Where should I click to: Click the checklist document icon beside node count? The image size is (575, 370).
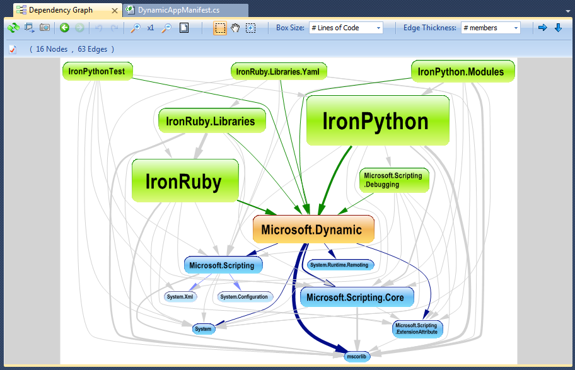(13, 49)
